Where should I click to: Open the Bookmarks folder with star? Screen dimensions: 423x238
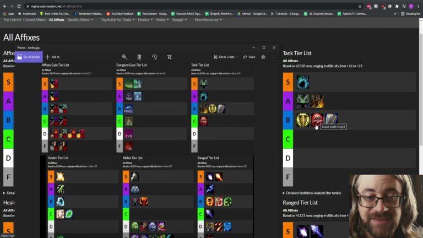27,13
